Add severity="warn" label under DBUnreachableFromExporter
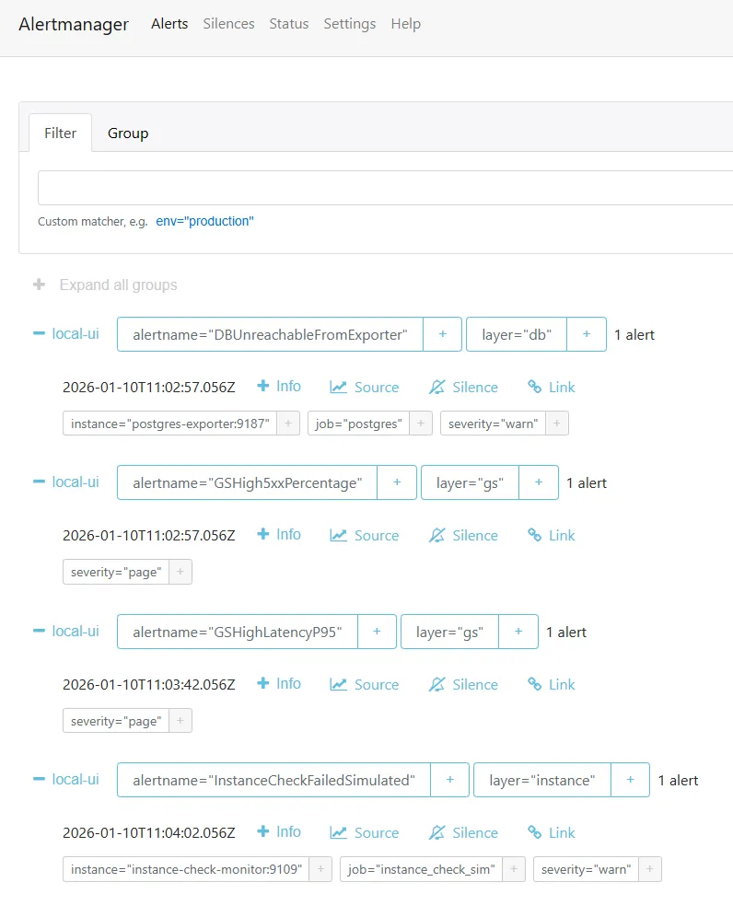Image resolution: width=733 pixels, height=917 pixels. (557, 424)
